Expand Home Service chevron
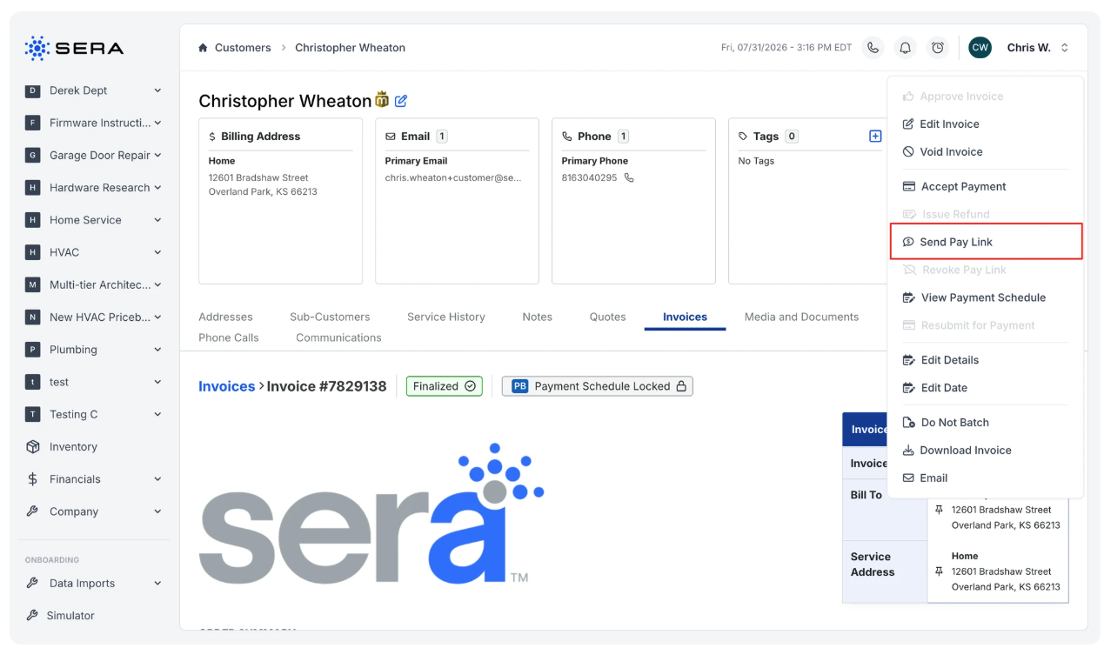 [157, 220]
